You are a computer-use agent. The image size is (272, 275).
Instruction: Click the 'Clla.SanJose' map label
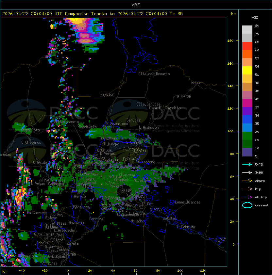[148, 104]
